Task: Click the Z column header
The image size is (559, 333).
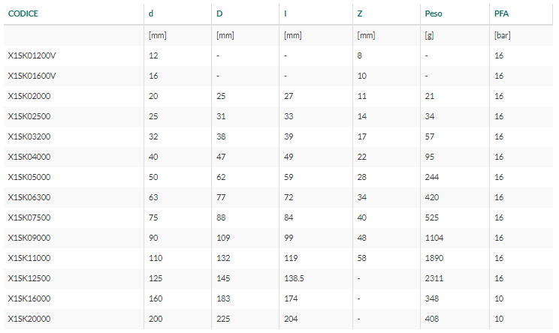Action: click(361, 13)
